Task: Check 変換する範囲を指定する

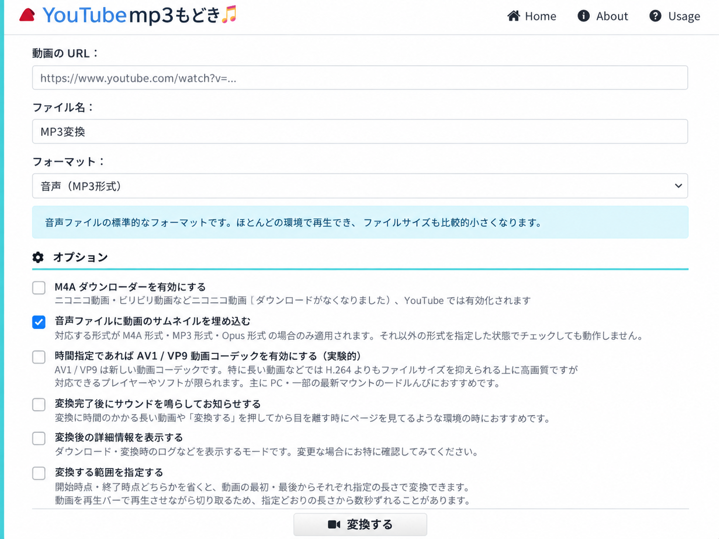Action: pyautogui.click(x=39, y=473)
